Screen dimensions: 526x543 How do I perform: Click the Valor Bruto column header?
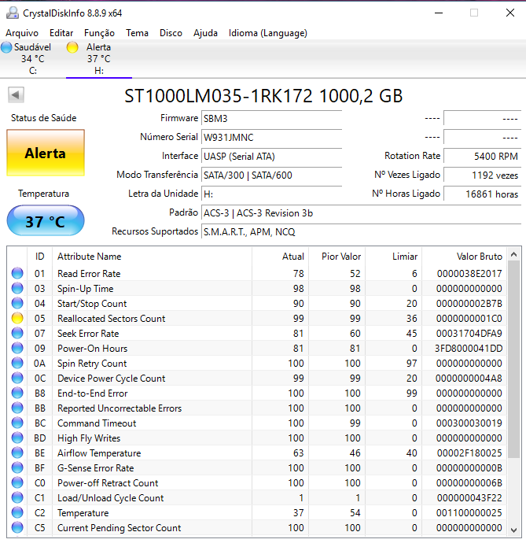pos(464,257)
